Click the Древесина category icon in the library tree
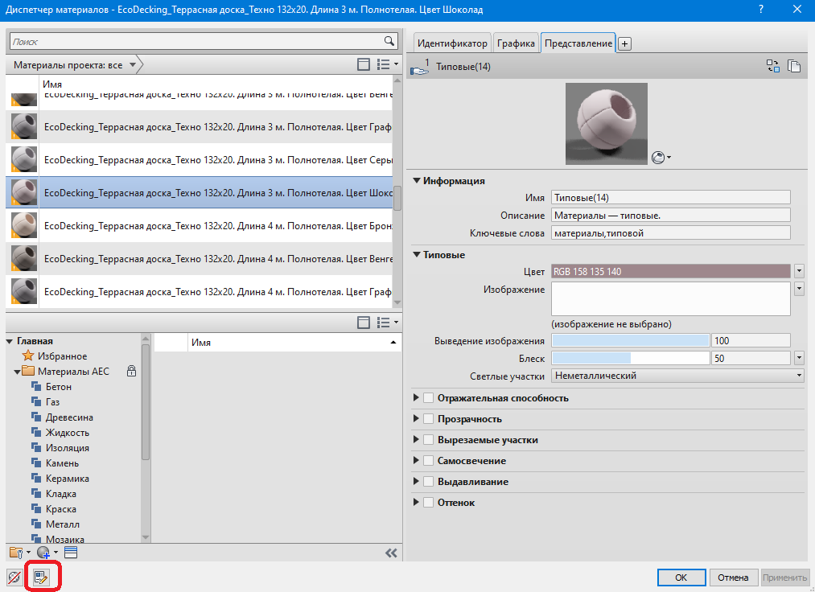This screenshot has width=815, height=592. click(x=36, y=417)
